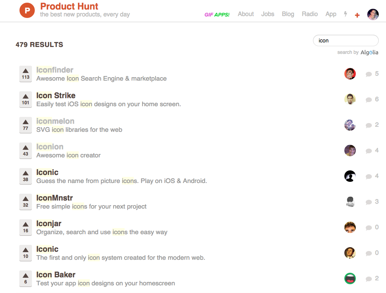
Task: Open the IconMnstr product link
Action: (54, 198)
